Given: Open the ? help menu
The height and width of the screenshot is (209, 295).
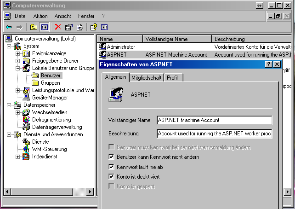Looking at the screenshot, I should pyautogui.click(x=103, y=16).
